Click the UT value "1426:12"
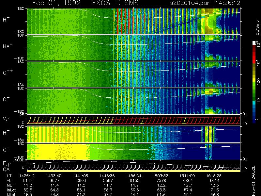This screenshot has height=196, width=261. (x=27, y=176)
